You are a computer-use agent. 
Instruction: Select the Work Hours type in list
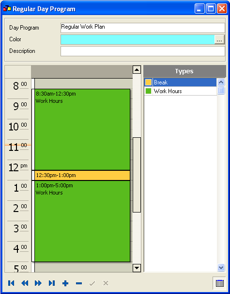point(180,91)
